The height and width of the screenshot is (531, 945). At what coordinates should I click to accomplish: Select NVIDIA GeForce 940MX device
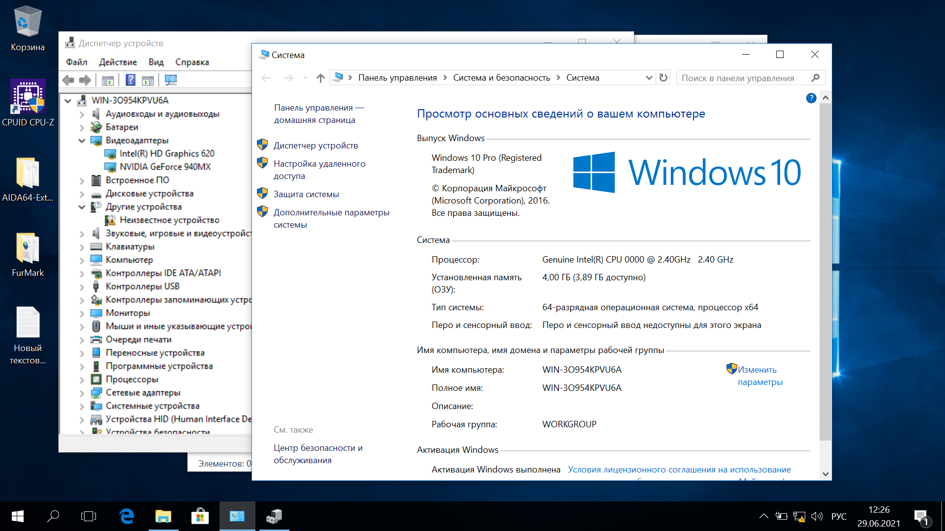pyautogui.click(x=165, y=167)
